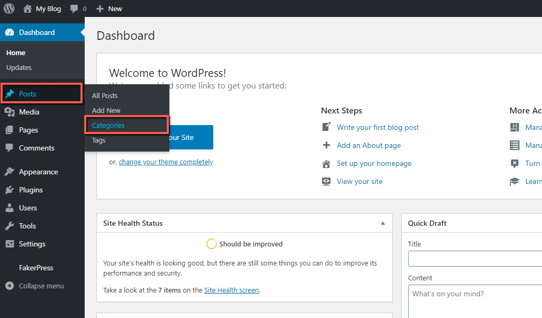
Task: Click the Dashboard gauge icon in sidebar
Action: click(x=10, y=32)
